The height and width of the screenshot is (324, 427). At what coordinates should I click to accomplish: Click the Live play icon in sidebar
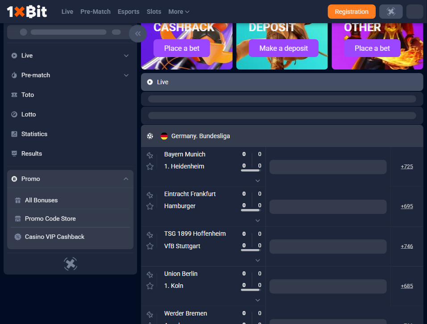14,56
